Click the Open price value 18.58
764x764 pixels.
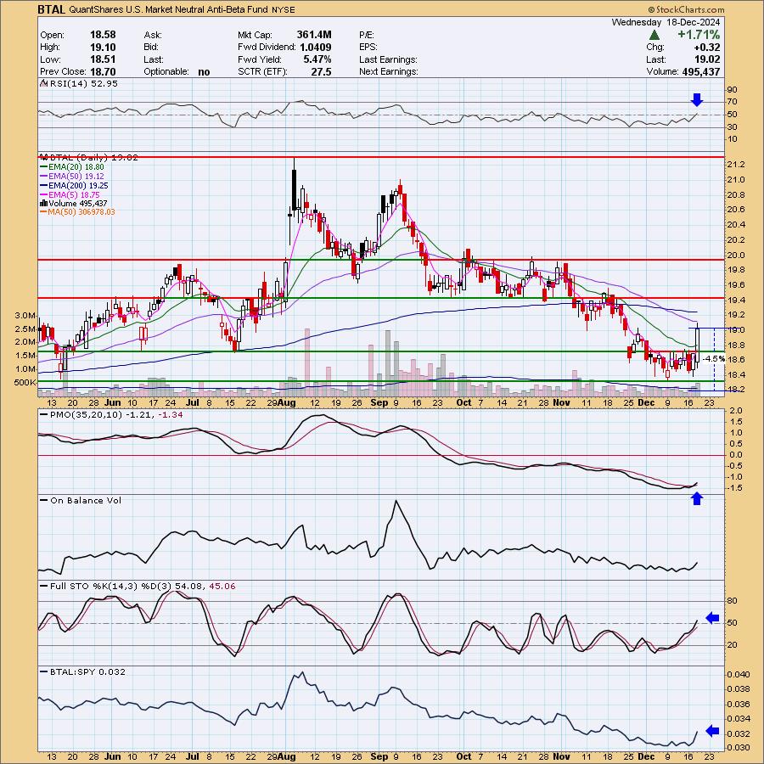click(x=103, y=35)
